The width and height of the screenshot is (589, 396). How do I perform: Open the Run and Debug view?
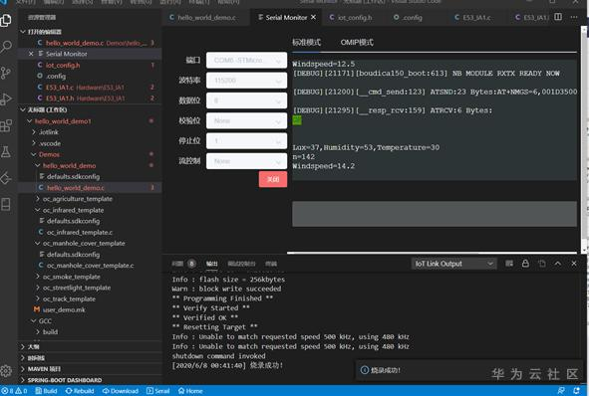tap(6, 99)
